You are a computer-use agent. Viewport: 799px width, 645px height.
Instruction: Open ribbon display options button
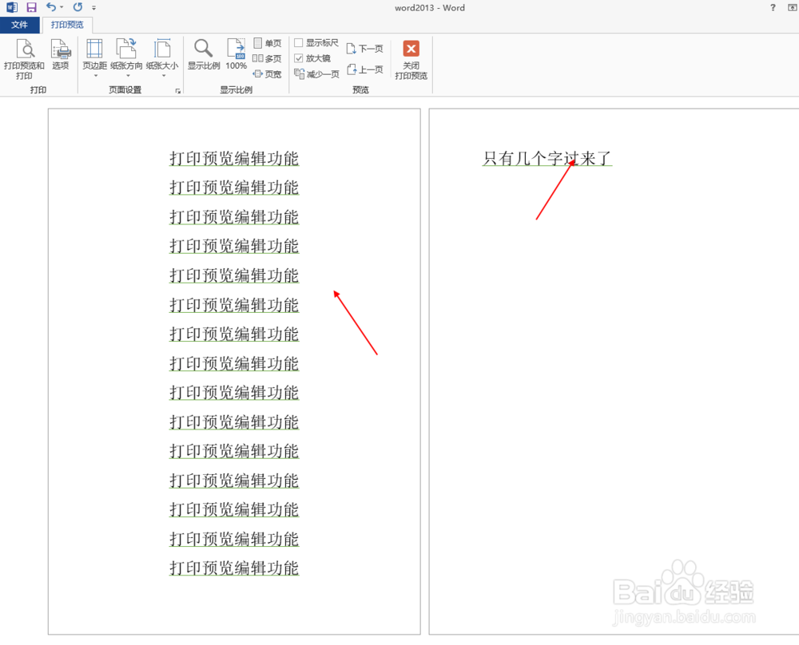point(793,7)
